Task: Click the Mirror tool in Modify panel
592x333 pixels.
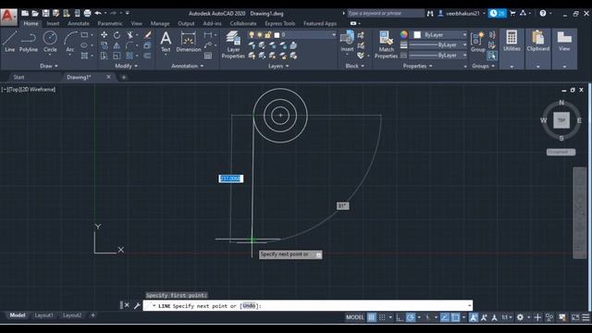Action: click(117, 45)
